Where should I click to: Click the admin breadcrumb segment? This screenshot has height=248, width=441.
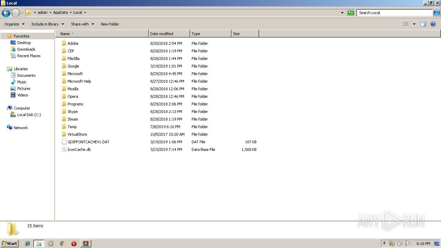click(x=42, y=13)
